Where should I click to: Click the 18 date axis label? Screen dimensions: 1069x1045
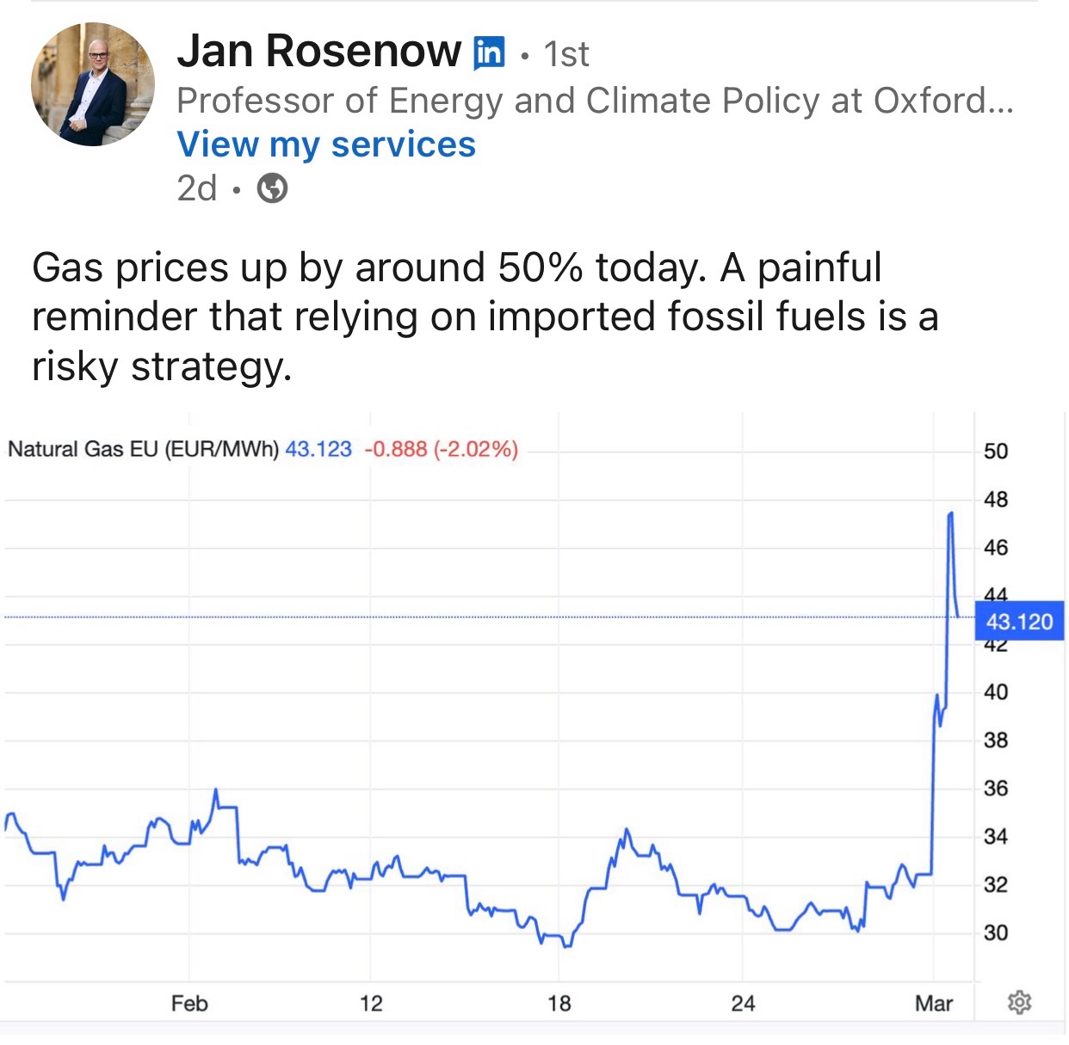click(x=559, y=1003)
